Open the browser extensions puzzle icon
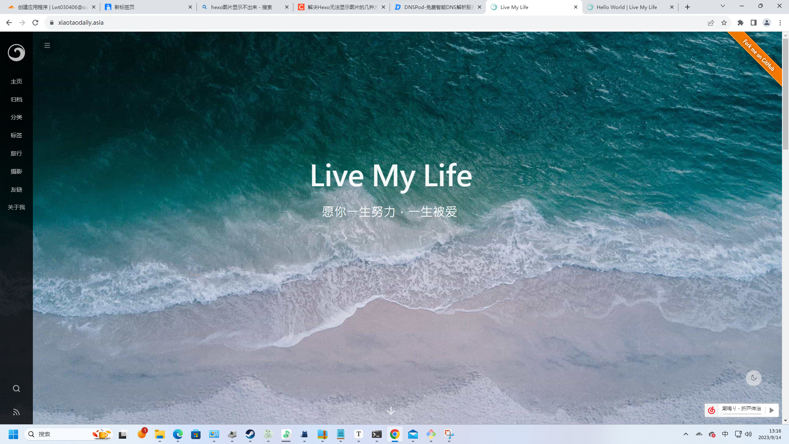789x444 pixels. (741, 23)
